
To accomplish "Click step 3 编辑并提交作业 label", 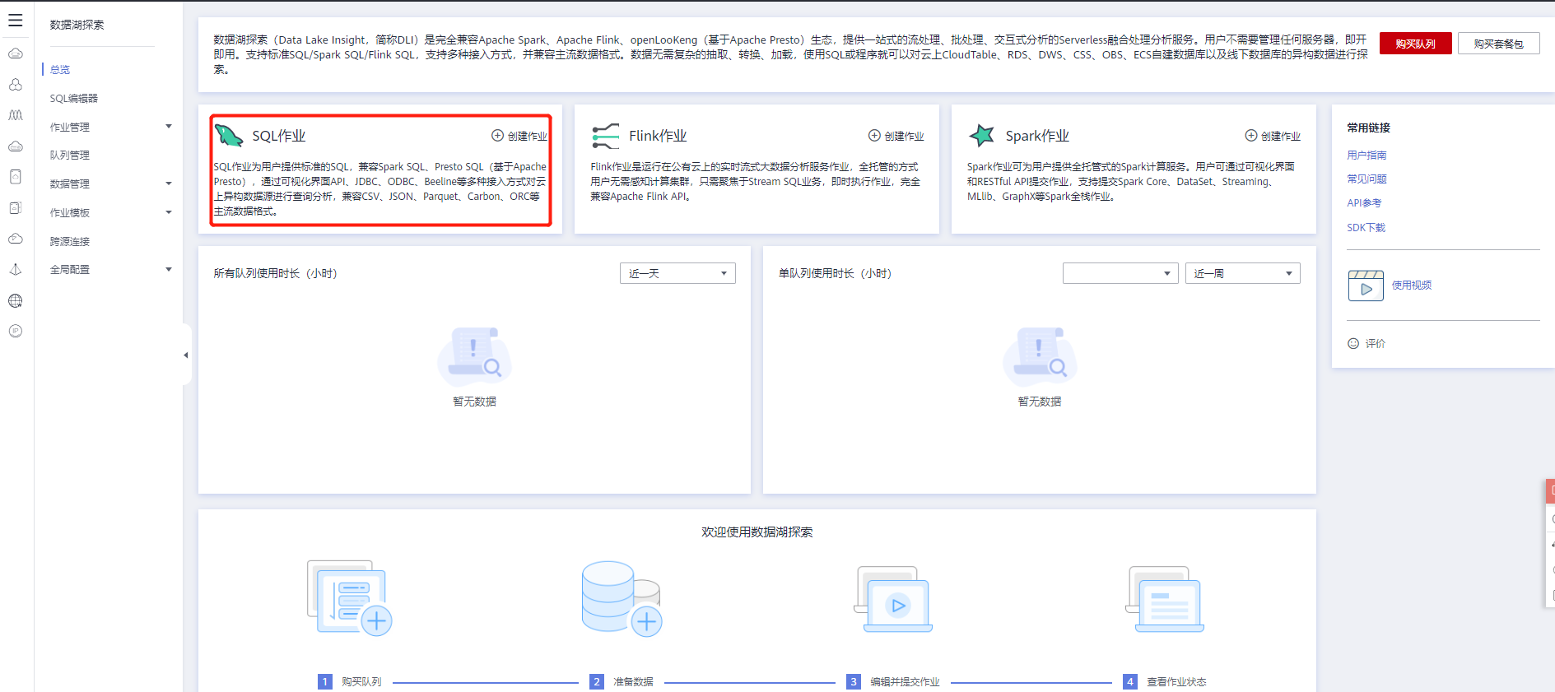I will click(905, 681).
